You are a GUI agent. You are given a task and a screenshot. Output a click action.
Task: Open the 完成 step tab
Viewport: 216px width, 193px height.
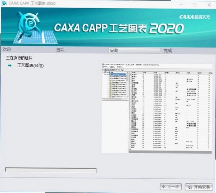click(x=168, y=51)
